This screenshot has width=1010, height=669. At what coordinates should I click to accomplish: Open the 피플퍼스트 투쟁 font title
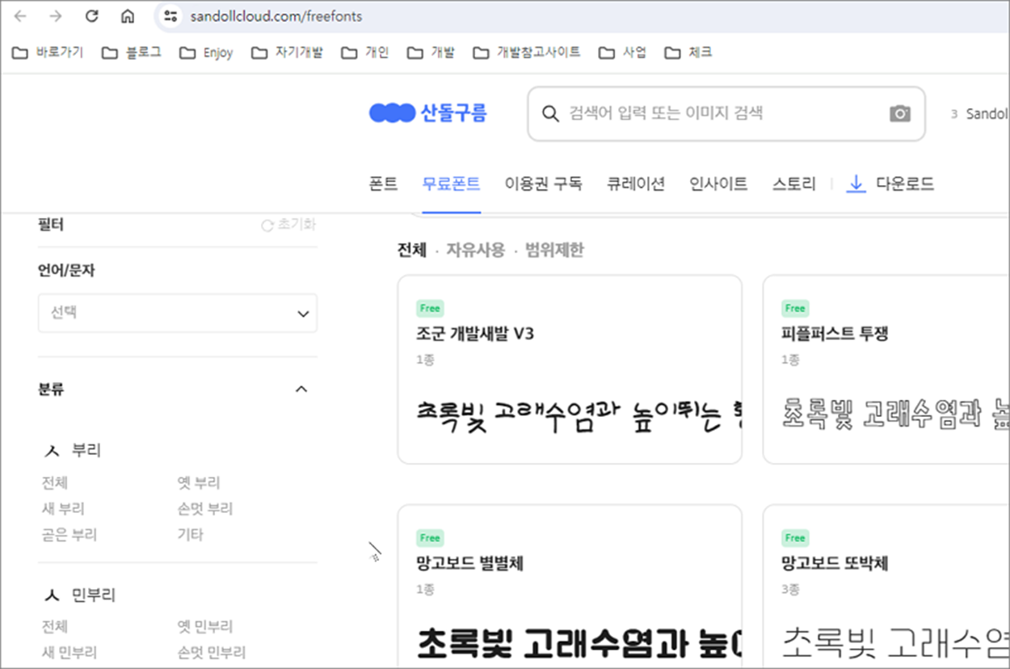835,334
